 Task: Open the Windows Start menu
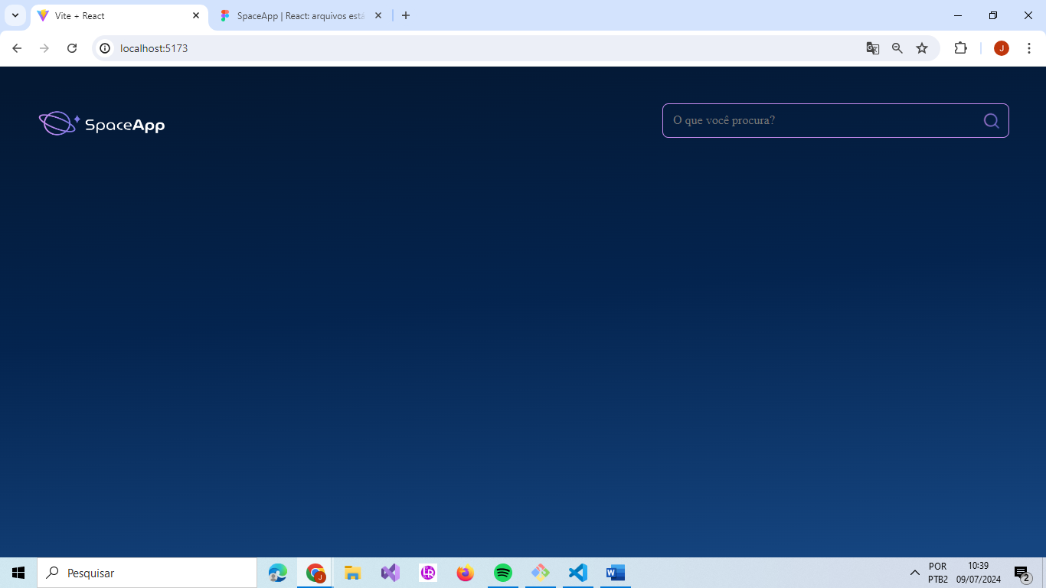tap(18, 573)
